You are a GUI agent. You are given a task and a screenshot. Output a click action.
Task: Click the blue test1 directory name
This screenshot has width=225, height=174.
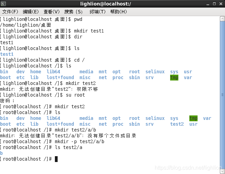(x=7, y=54)
